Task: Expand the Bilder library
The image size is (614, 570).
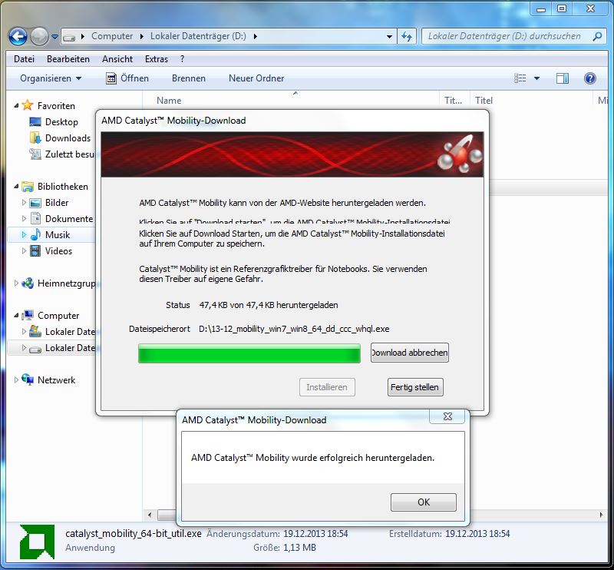Action: point(24,203)
